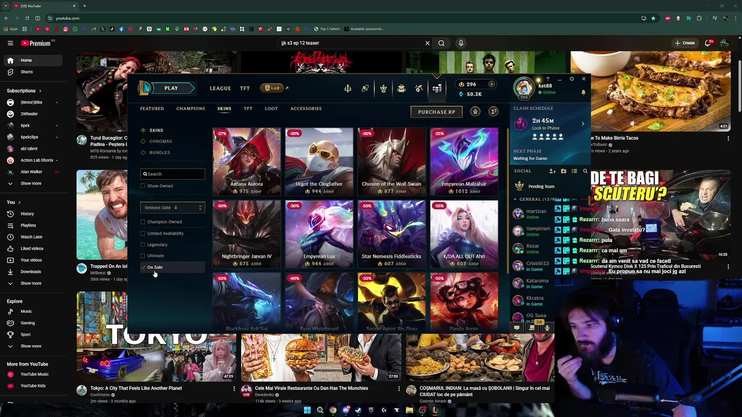742x417 pixels.
Task: Toggle the Ultimate filter checkbox
Action: [x=143, y=255]
